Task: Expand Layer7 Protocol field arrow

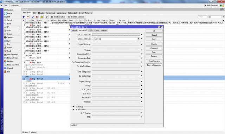Action: pyautogui.click(x=141, y=44)
